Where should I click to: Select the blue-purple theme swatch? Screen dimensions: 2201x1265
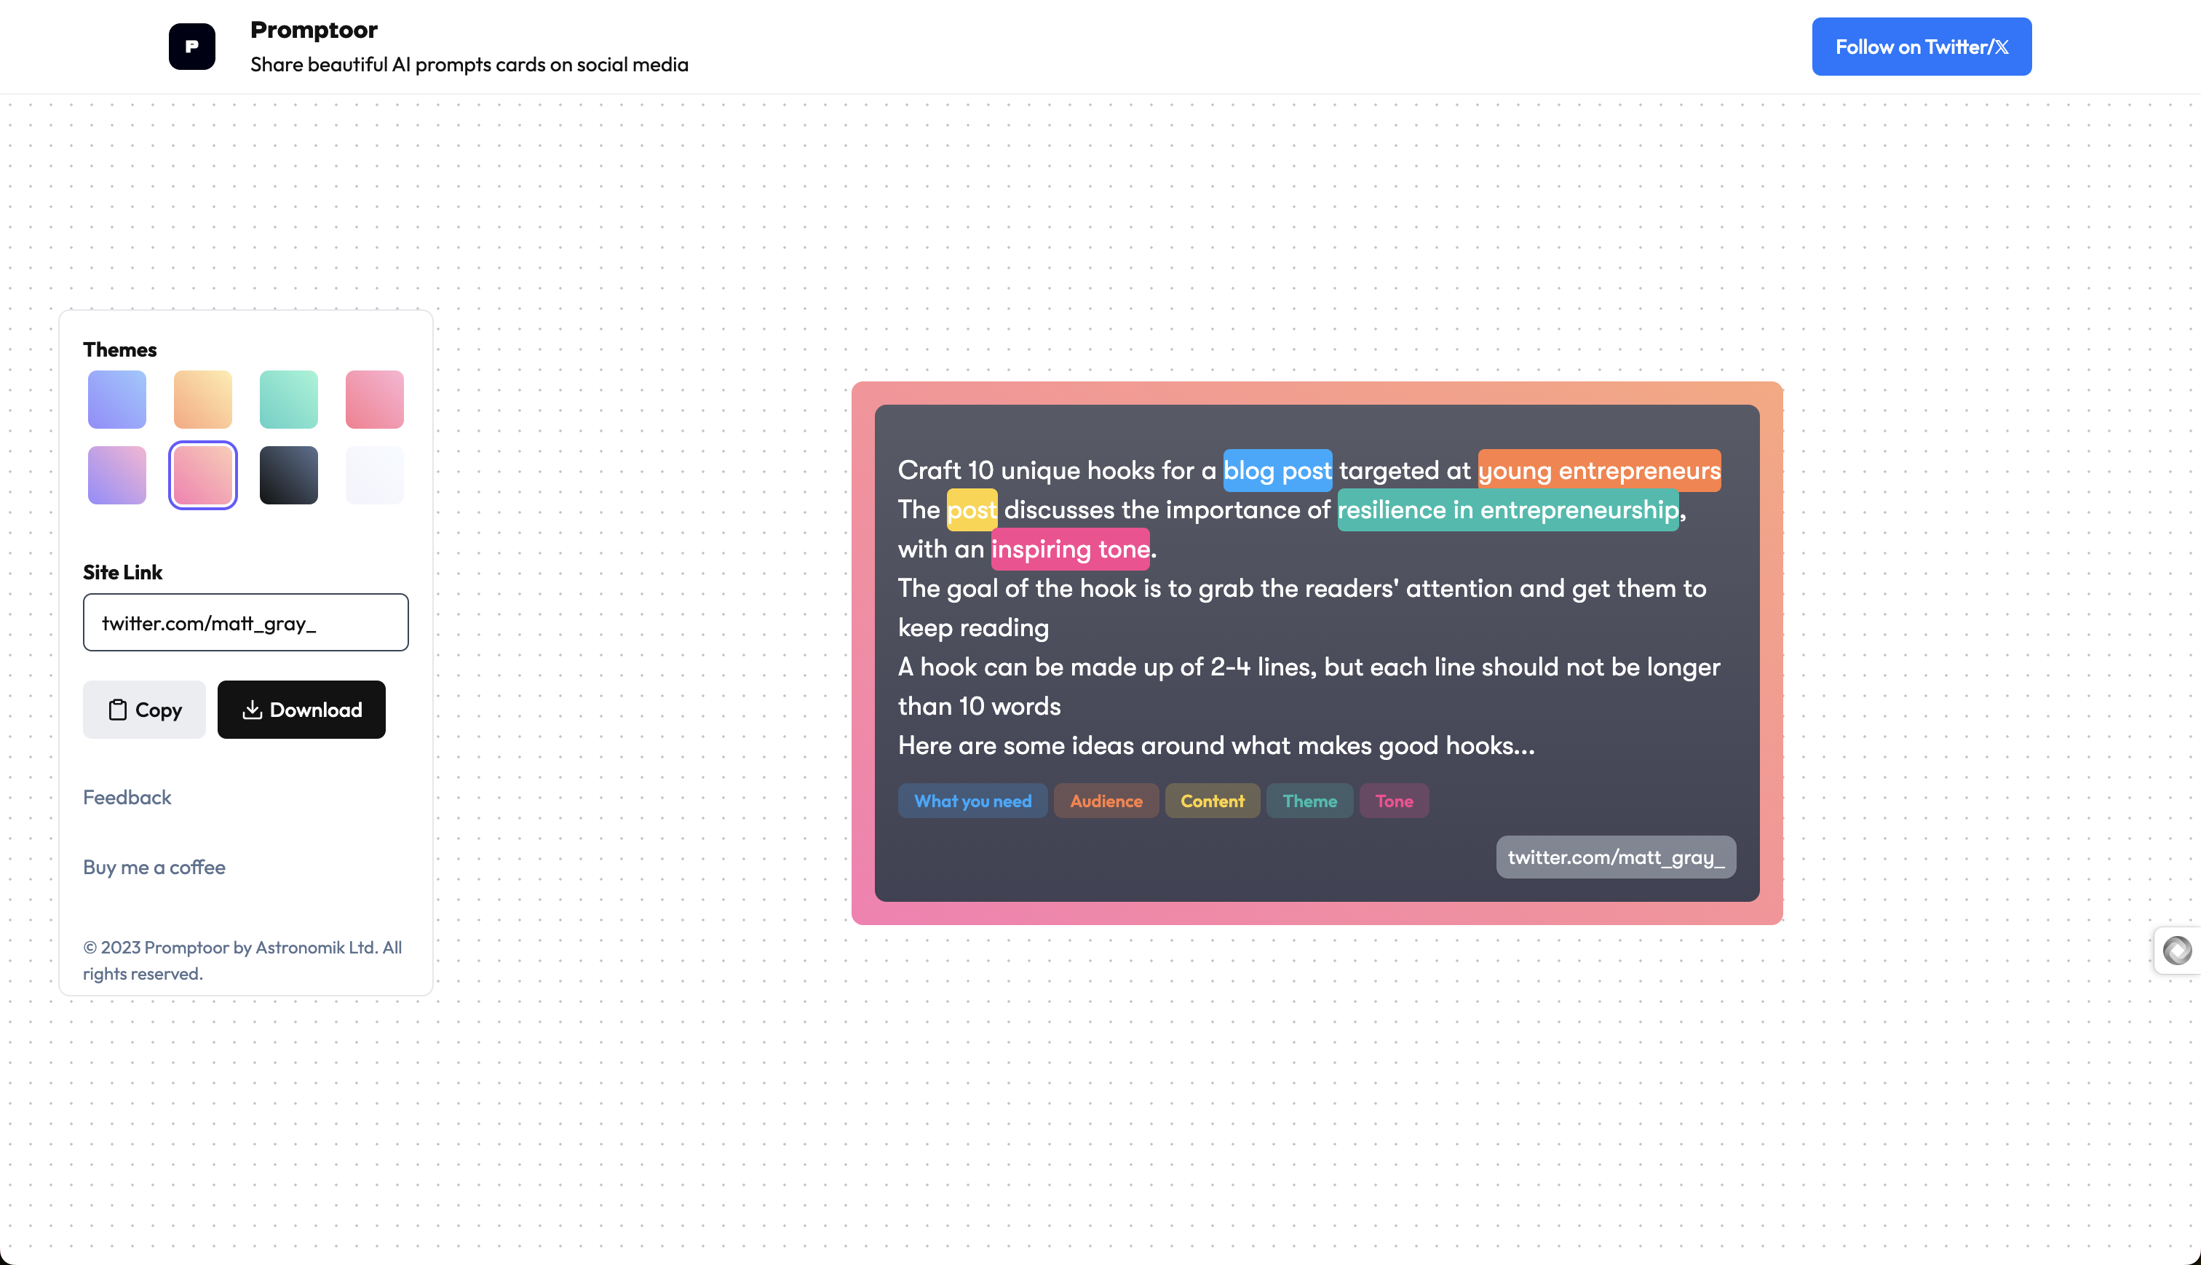click(x=116, y=400)
